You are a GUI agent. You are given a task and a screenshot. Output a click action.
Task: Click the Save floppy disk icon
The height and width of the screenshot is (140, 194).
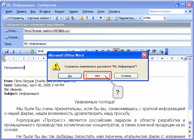7,51
